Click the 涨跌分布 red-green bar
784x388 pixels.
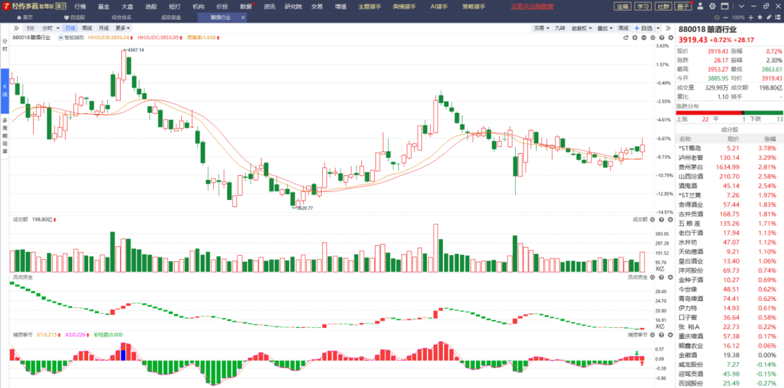tap(730, 113)
